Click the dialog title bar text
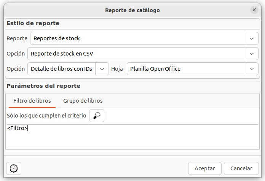Image resolution: width=265 pixels, height=181 pixels. tap(132, 10)
